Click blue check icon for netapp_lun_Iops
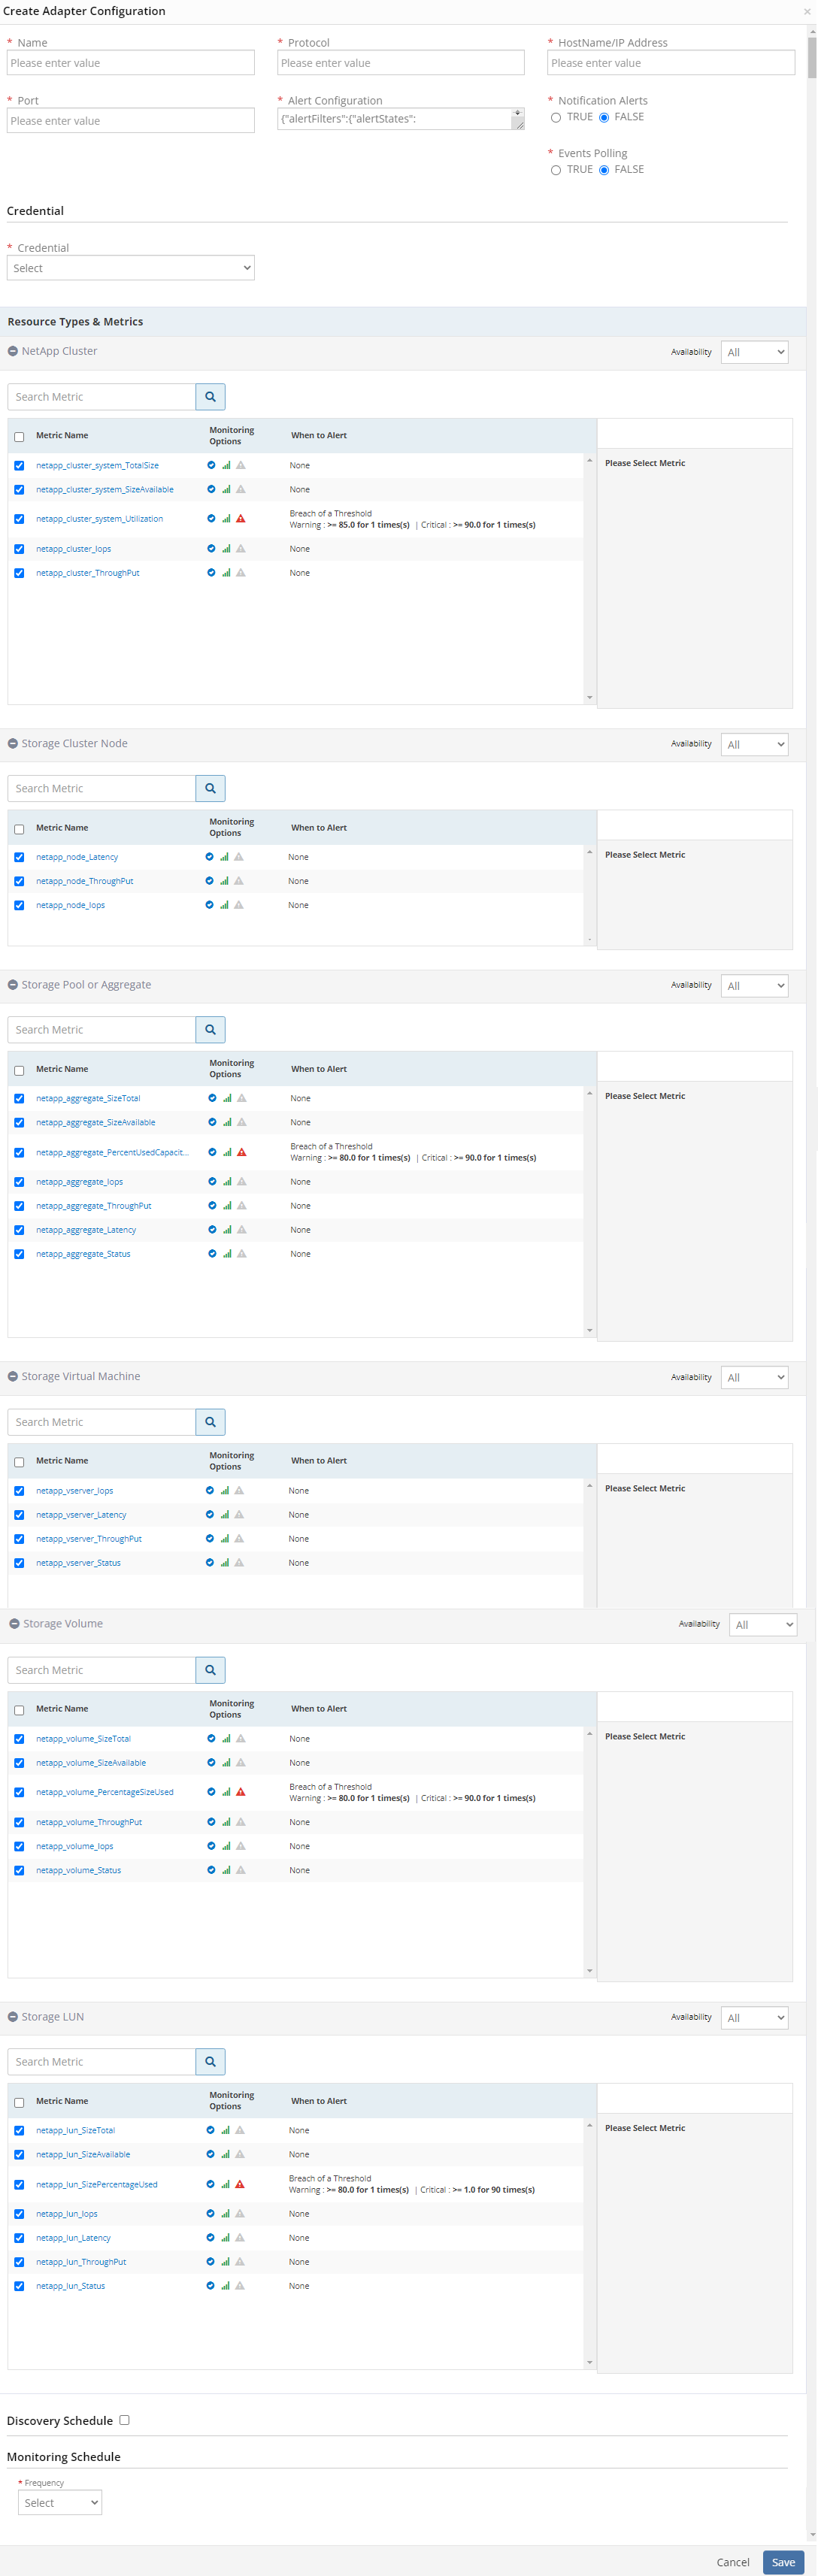The width and height of the screenshot is (818, 2576). [210, 2214]
